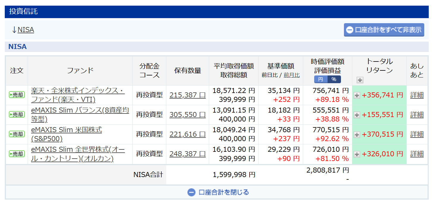This screenshot has height=202, width=432.
Task: Switch valuation display to %
Action: click(334, 79)
